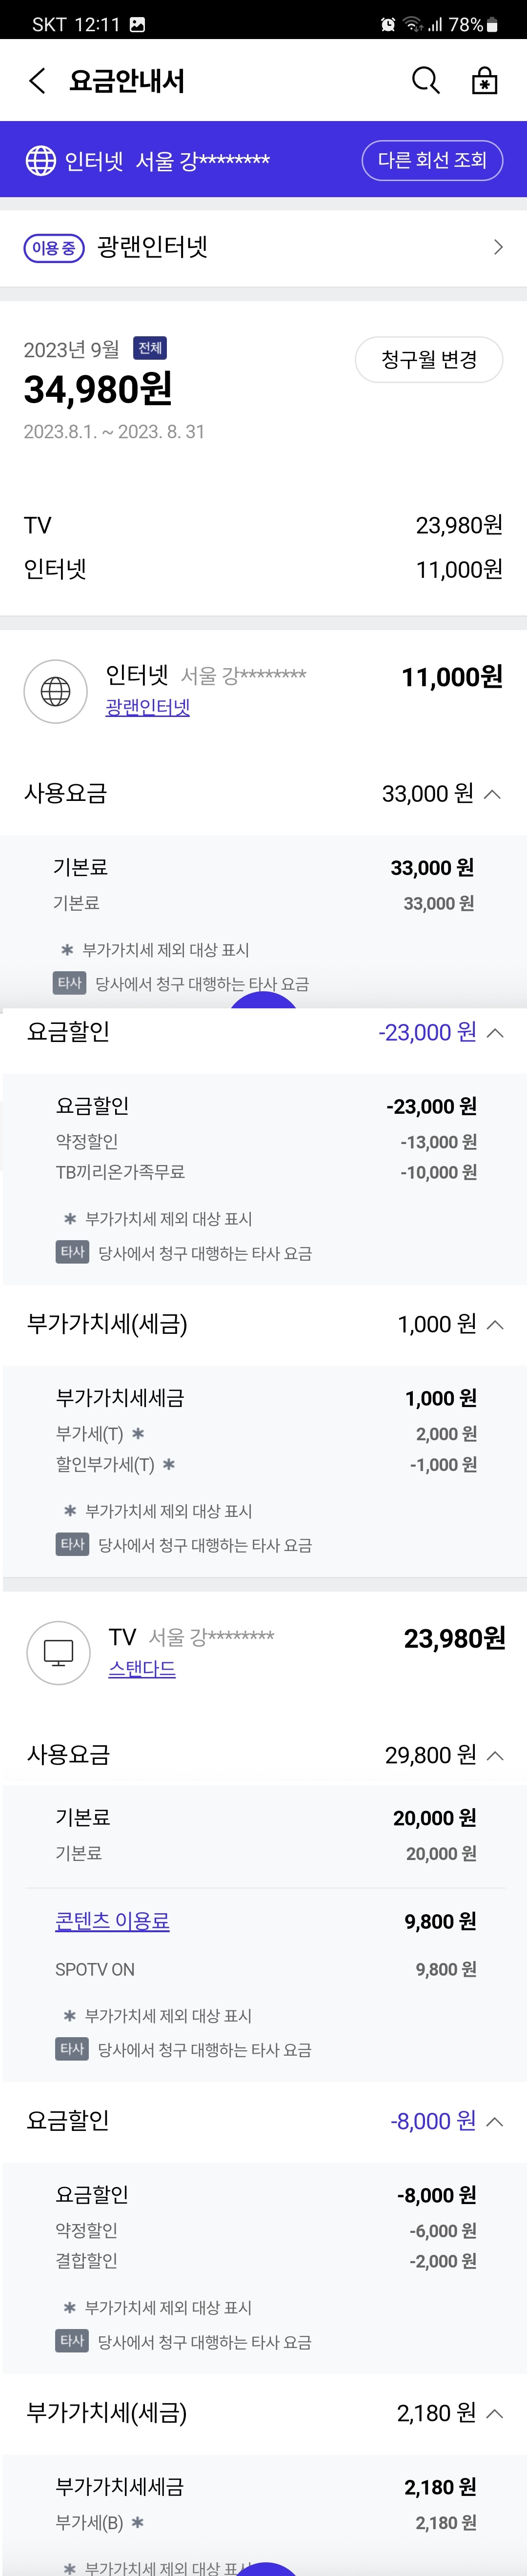Open the 광랜인터넷 plan link
Viewport: 527px width, 2576px height.
point(148,707)
